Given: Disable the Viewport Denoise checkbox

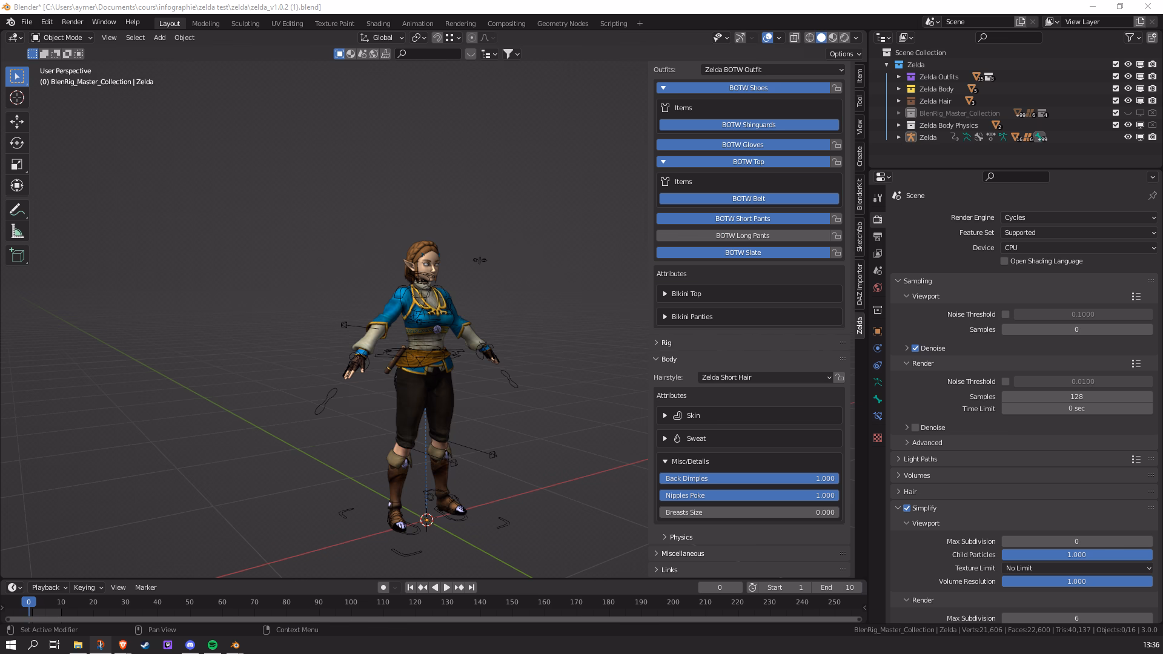Looking at the screenshot, I should 915,348.
